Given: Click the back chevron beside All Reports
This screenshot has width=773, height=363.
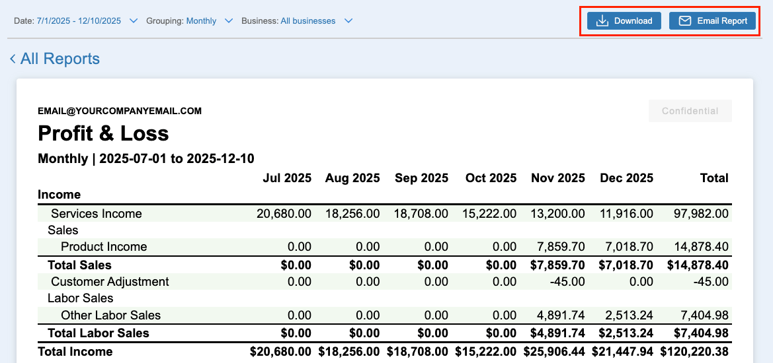Looking at the screenshot, I should tap(13, 59).
